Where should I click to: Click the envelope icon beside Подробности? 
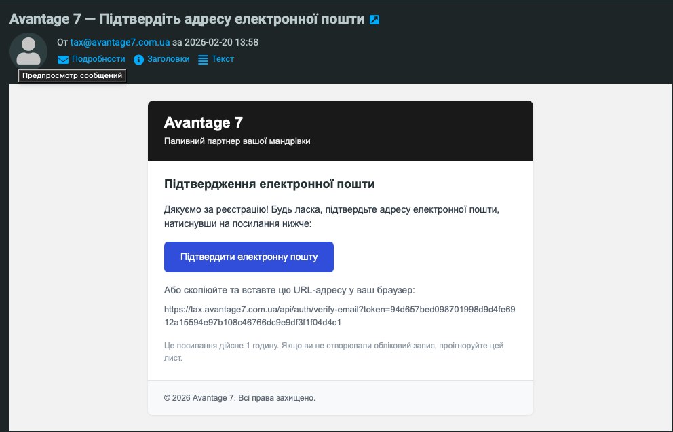click(62, 58)
